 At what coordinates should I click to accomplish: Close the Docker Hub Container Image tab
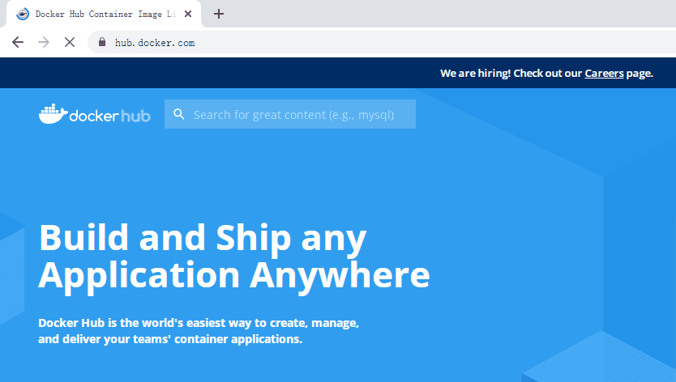point(188,14)
